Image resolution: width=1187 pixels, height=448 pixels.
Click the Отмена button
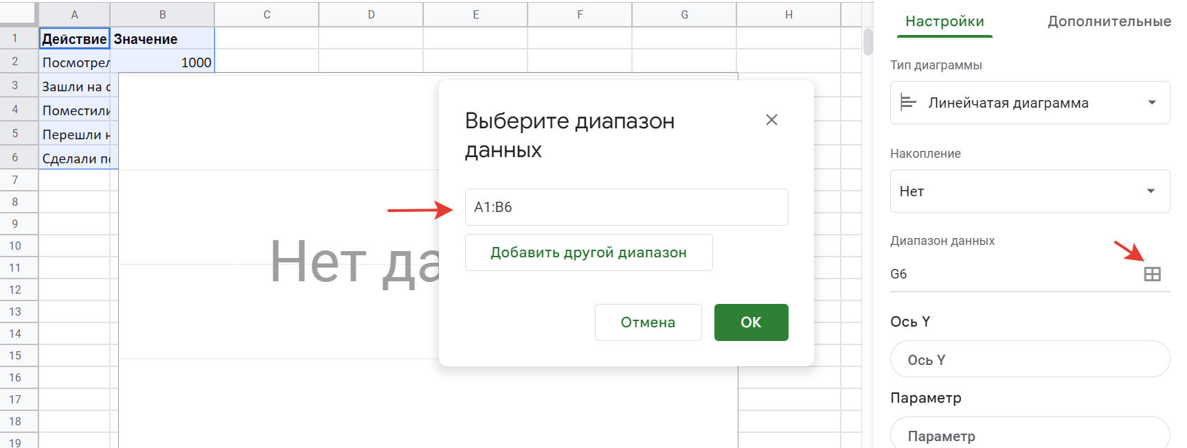tap(648, 322)
